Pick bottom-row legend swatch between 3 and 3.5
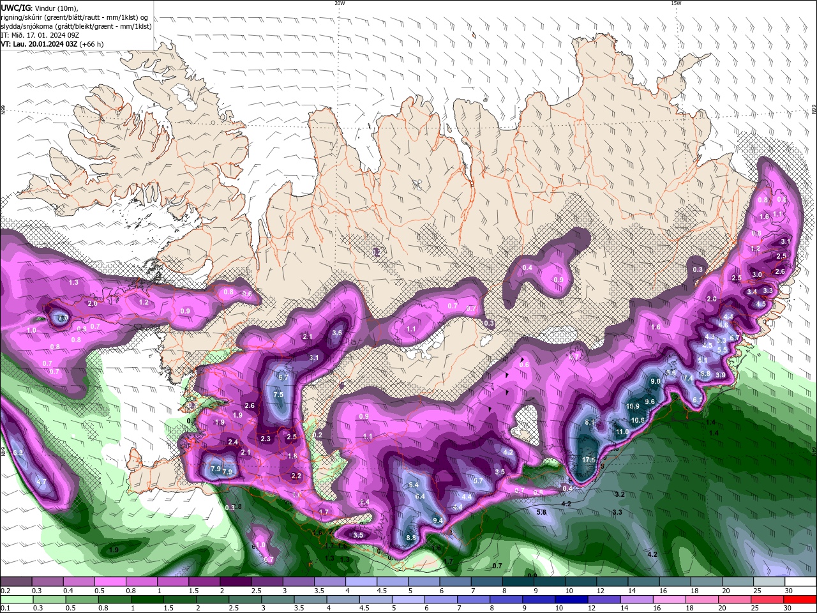The image size is (817, 613). tap(278, 600)
